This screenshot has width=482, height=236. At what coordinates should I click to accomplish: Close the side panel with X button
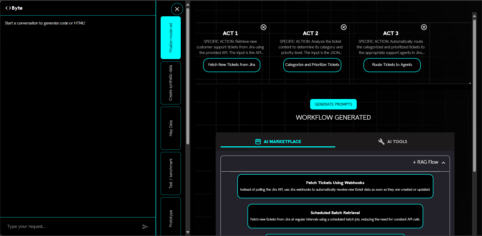click(177, 9)
